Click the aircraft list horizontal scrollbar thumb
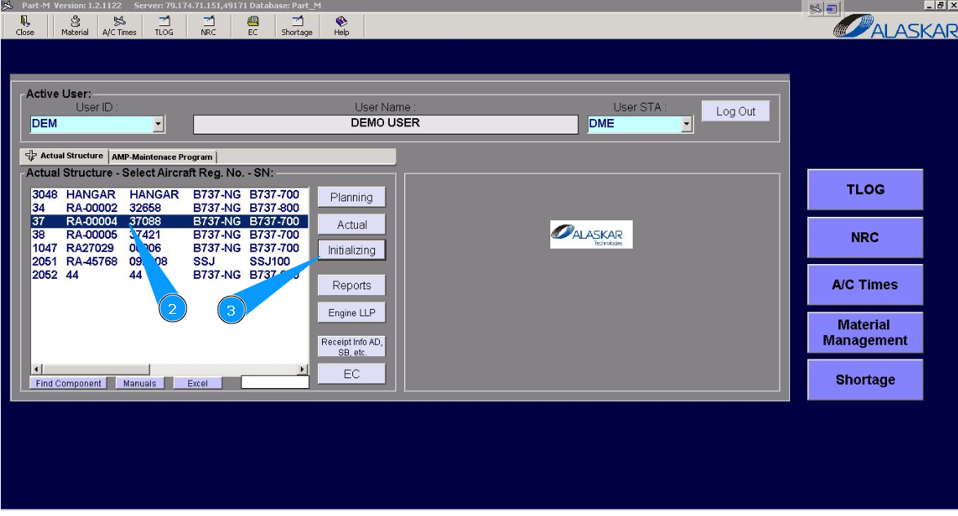The image size is (958, 516). [96, 369]
